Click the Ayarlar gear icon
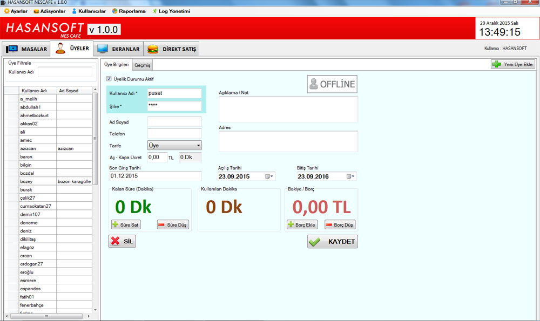Image resolution: width=540 pixels, height=321 pixels. [6, 11]
